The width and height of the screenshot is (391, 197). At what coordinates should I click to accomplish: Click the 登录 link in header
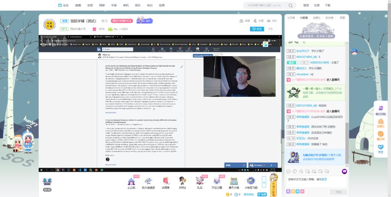306,5
